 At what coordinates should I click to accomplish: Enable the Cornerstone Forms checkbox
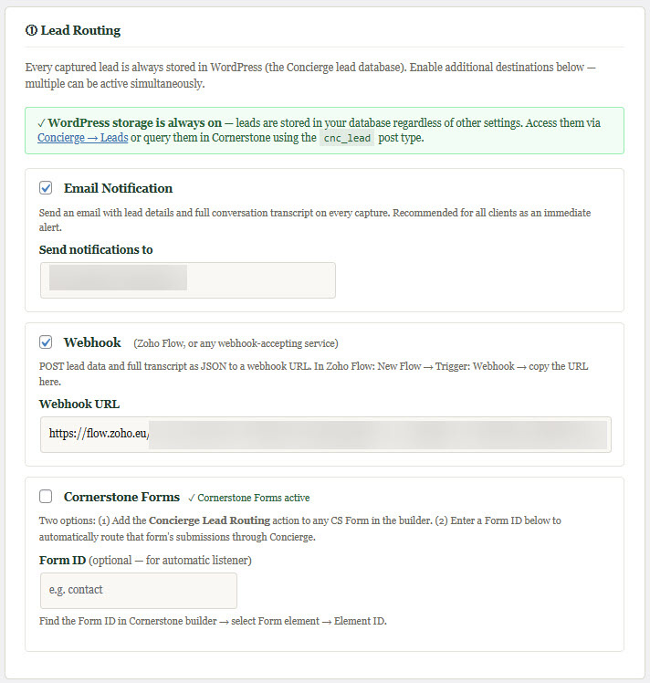click(46, 497)
